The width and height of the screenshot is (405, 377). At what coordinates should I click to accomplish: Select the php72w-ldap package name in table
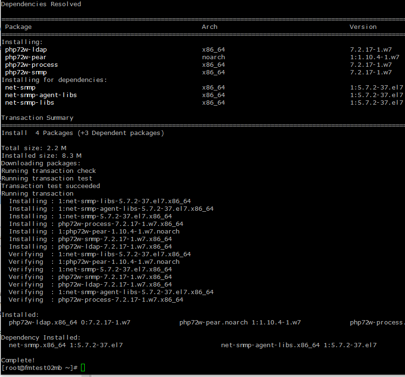(x=26, y=50)
